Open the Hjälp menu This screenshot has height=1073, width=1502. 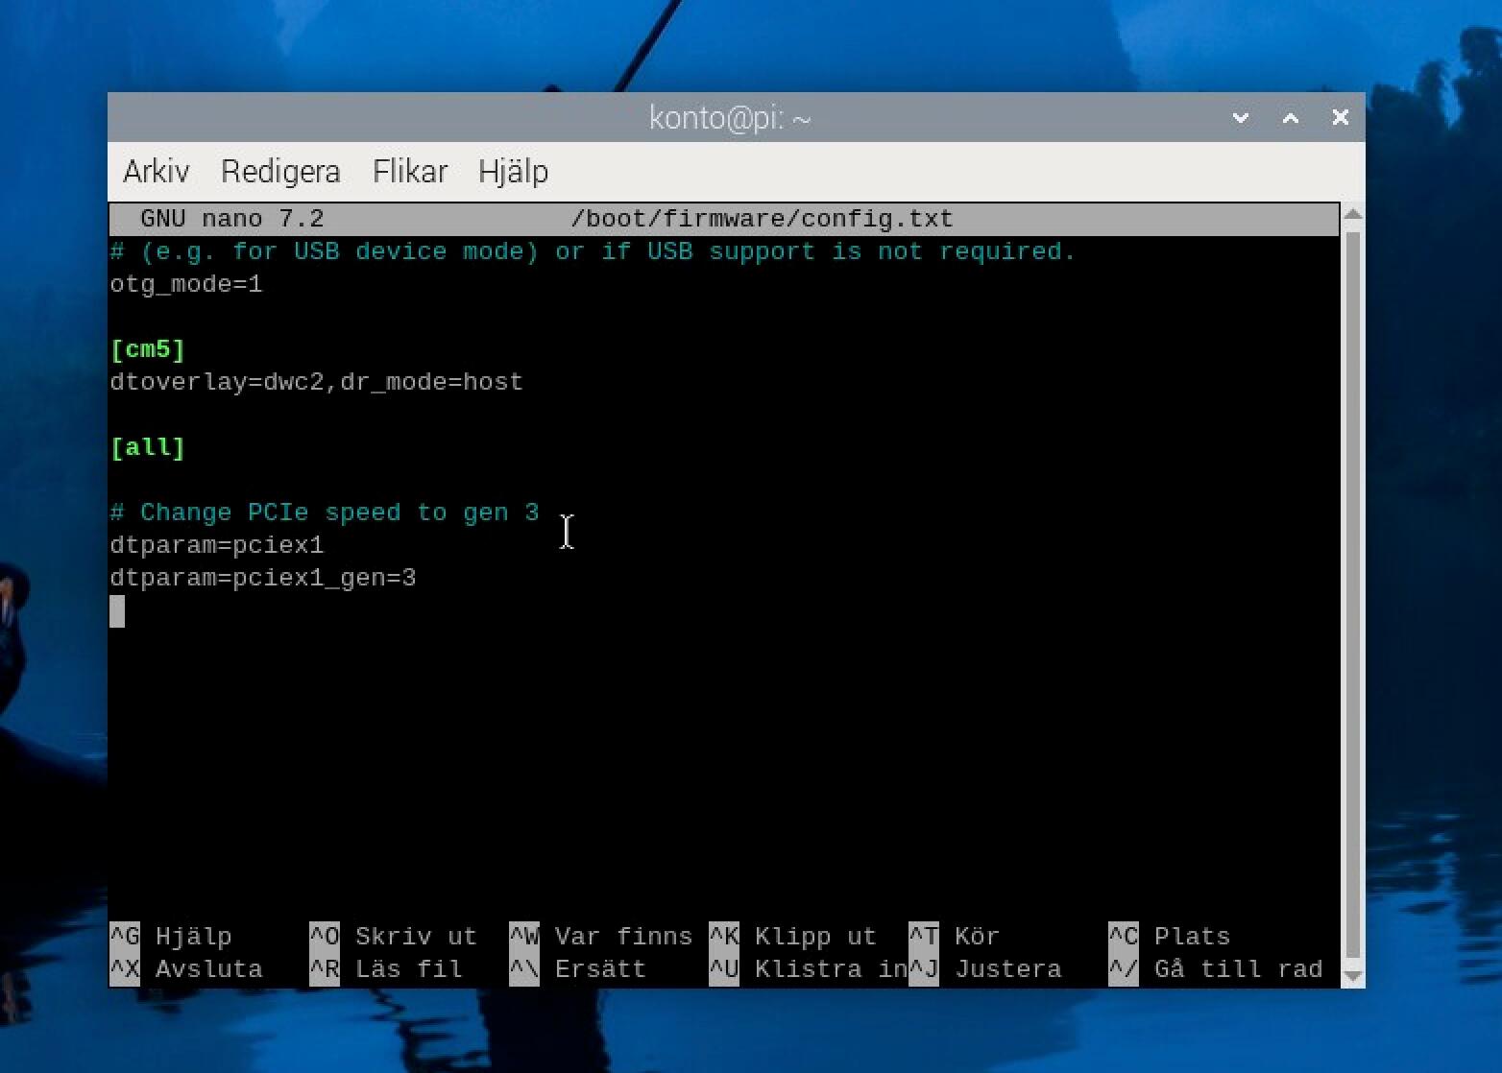pos(514,171)
